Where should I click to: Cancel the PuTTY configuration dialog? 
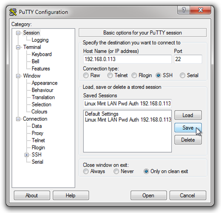pos(188,196)
